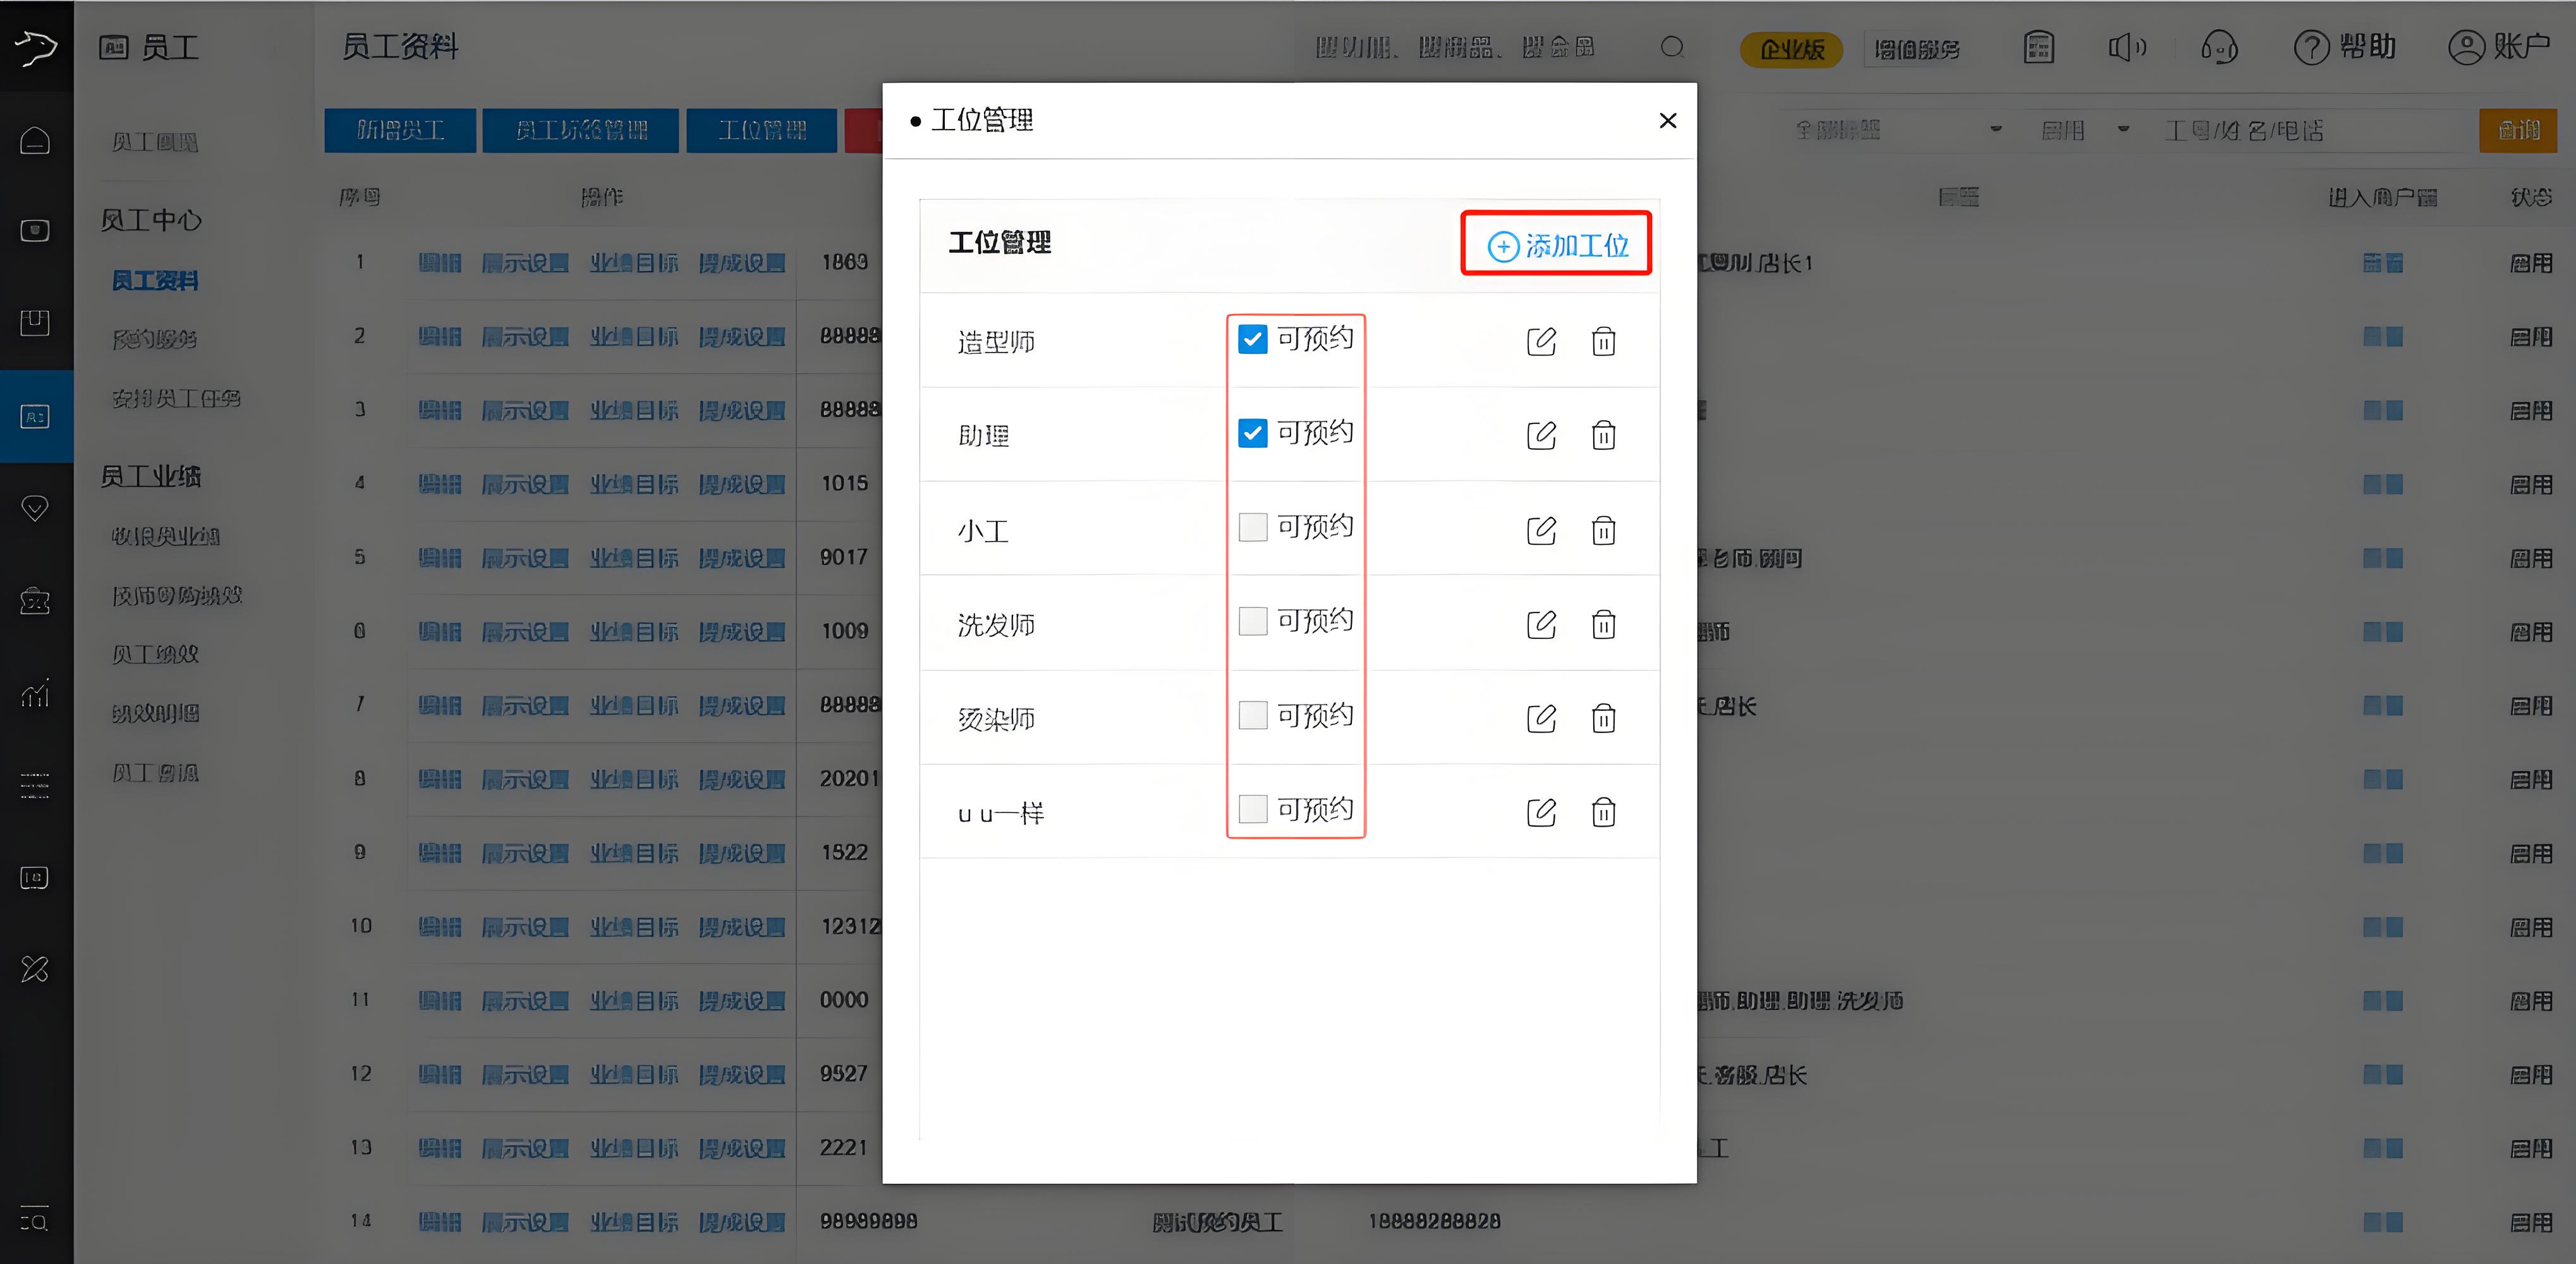Expand the second filter dropdown beside the search field
The image size is (2576, 1264).
click(2084, 130)
